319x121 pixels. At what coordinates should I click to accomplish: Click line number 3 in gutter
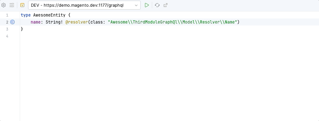pos(7,29)
